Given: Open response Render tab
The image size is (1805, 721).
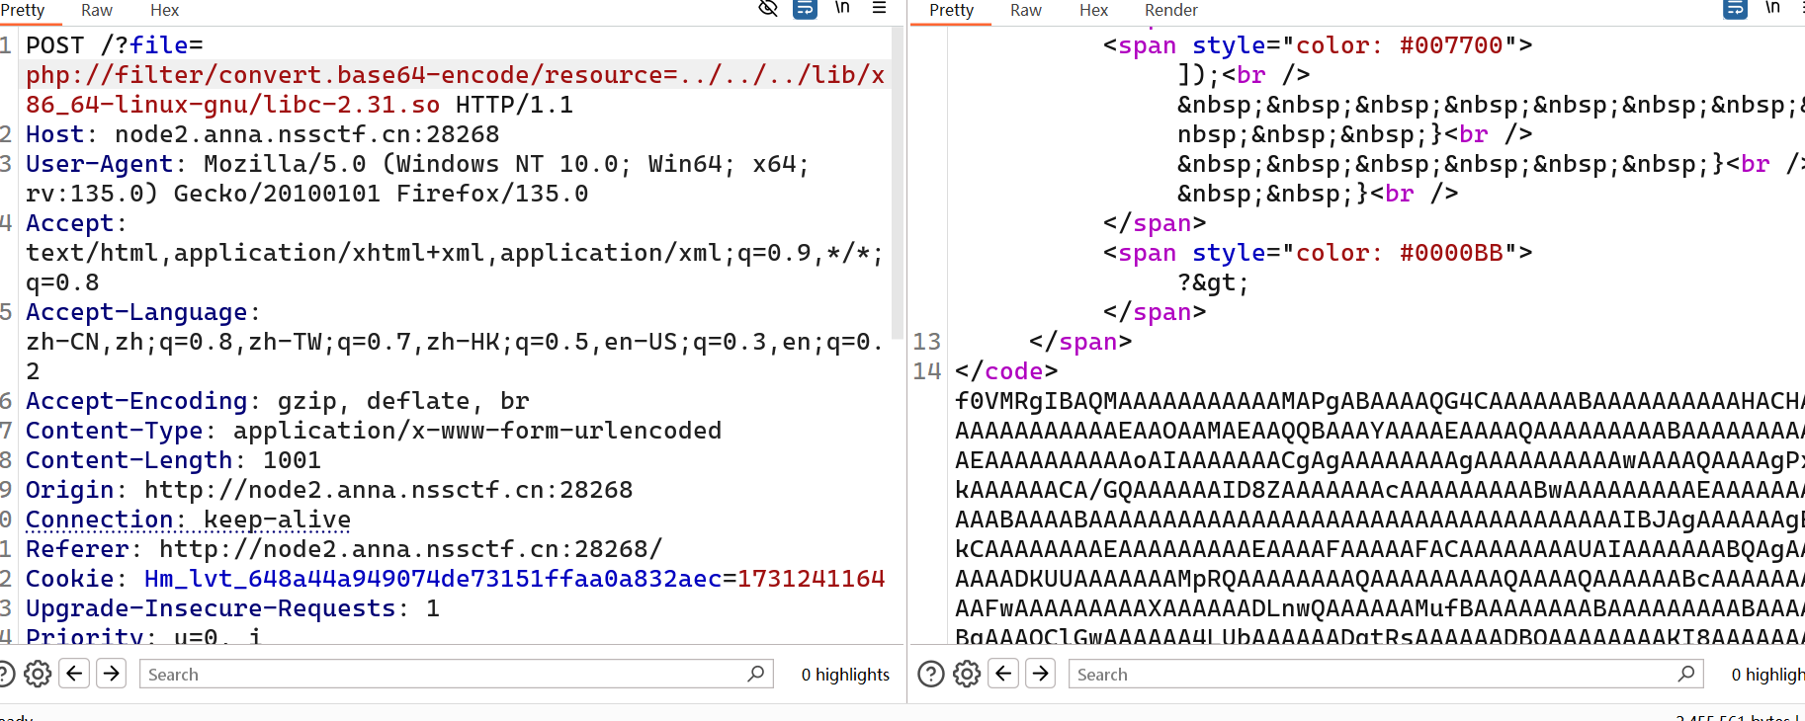Looking at the screenshot, I should [1170, 10].
